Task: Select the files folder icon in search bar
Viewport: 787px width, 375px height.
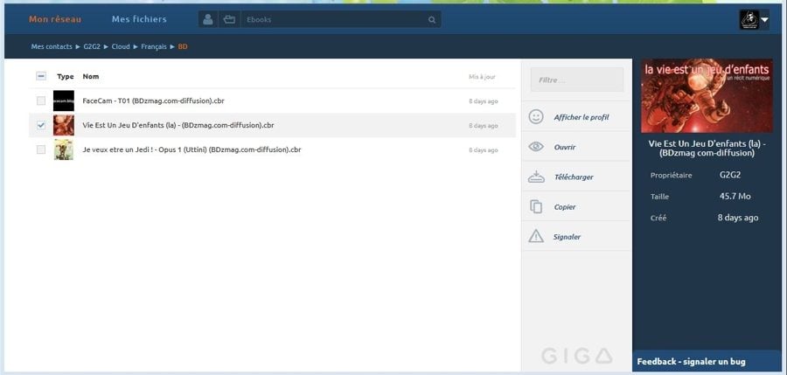Action: (x=228, y=19)
